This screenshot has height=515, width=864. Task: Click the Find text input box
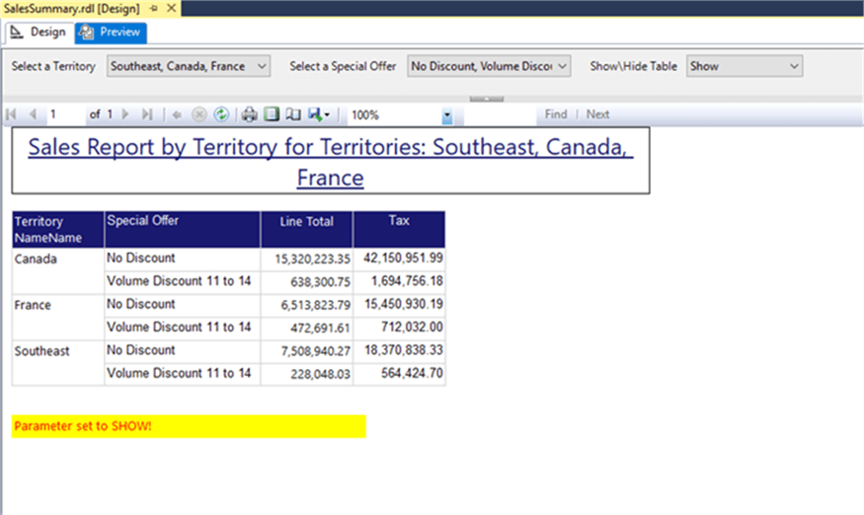[501, 114]
